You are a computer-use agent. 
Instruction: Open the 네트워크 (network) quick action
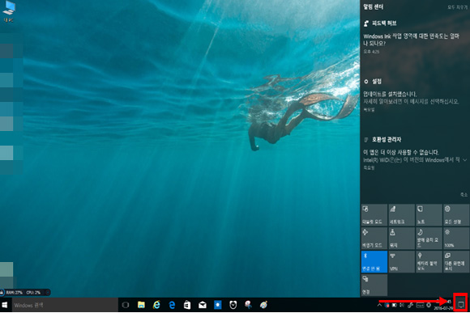[x=401, y=215]
